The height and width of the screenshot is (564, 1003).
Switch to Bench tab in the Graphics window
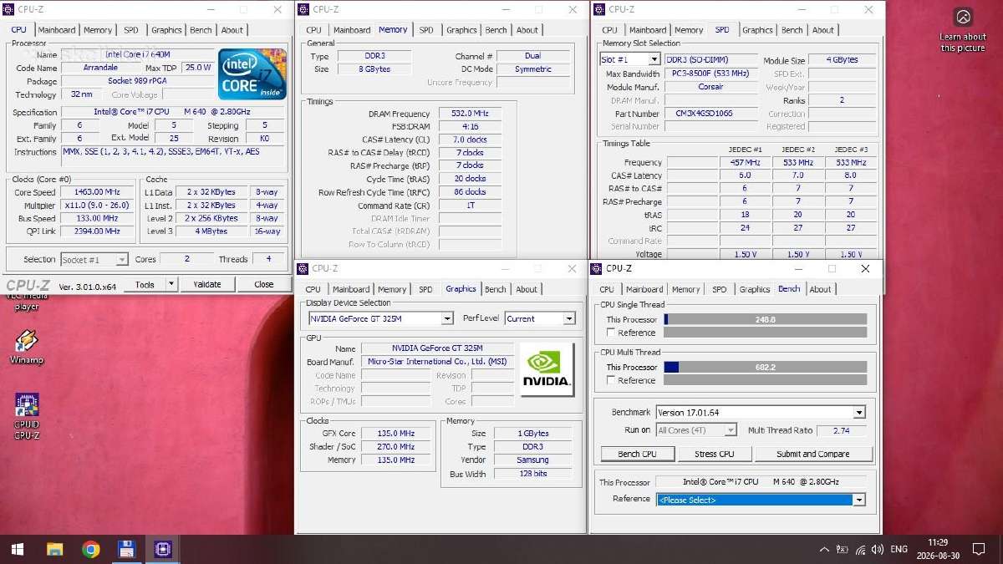tap(496, 289)
